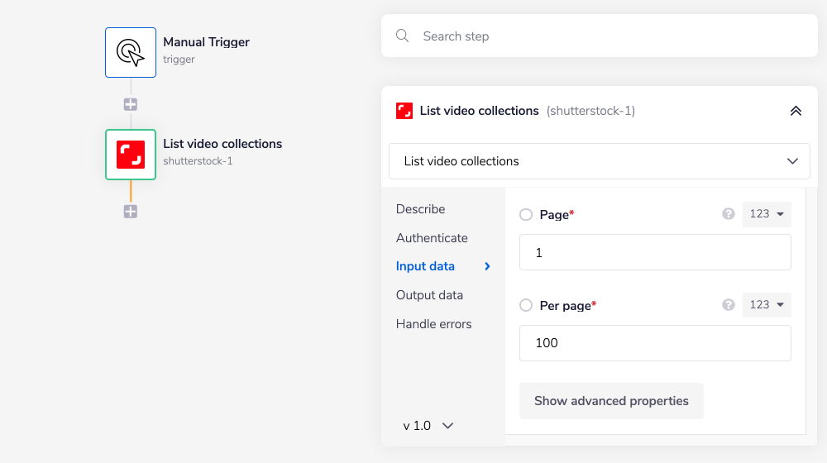Click the Search step input field

[612, 36]
